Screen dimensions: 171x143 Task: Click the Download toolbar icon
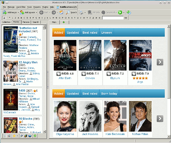point(103,13)
